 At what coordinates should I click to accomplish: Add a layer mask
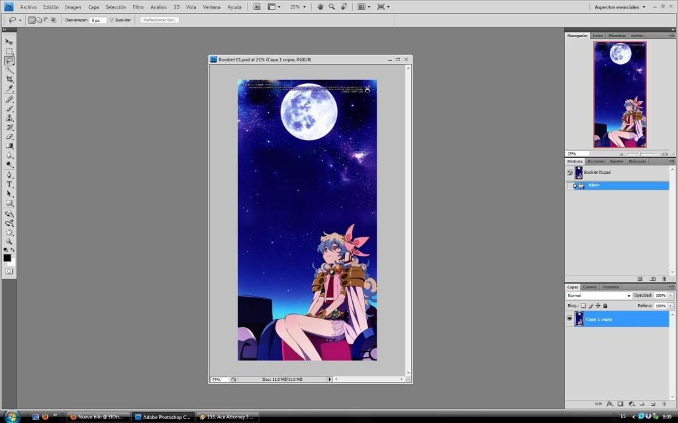(x=620, y=404)
